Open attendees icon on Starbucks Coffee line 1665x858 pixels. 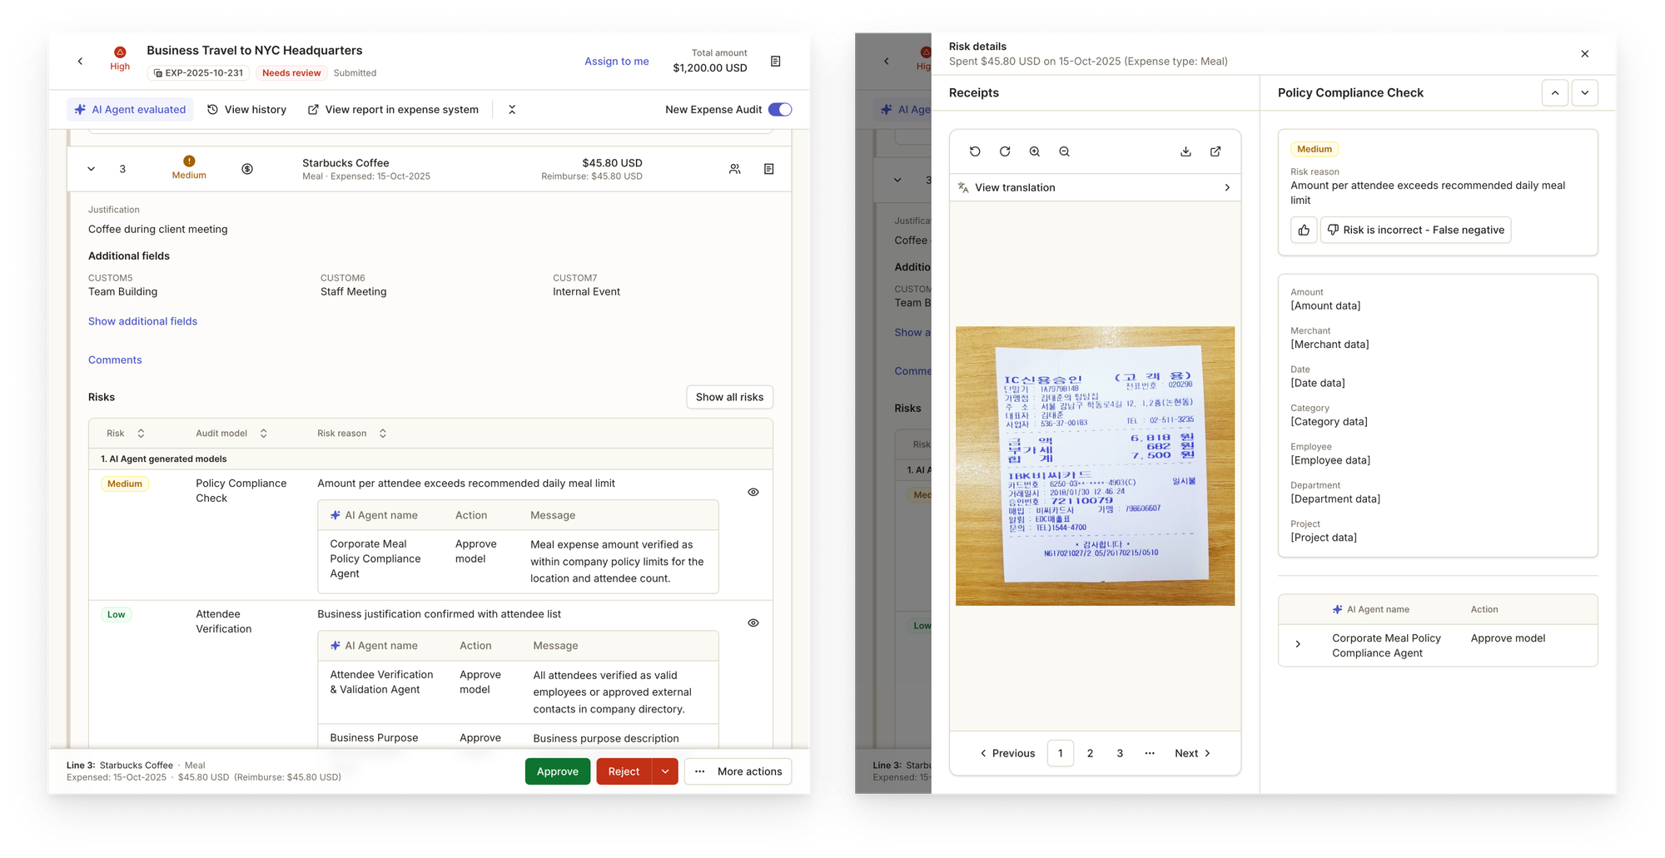pos(734,169)
